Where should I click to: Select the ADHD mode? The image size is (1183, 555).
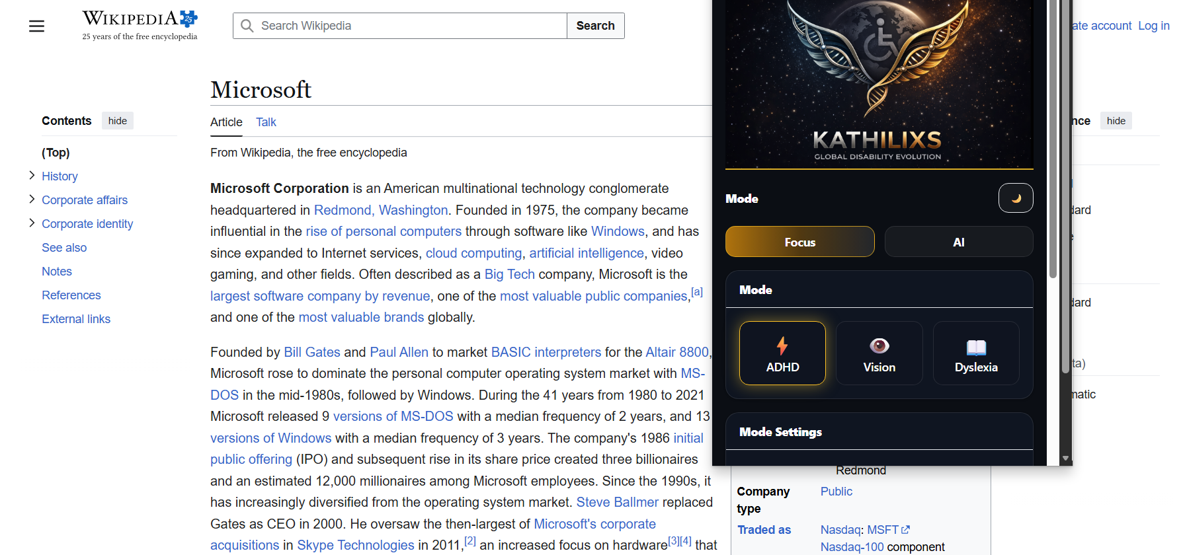pos(782,353)
